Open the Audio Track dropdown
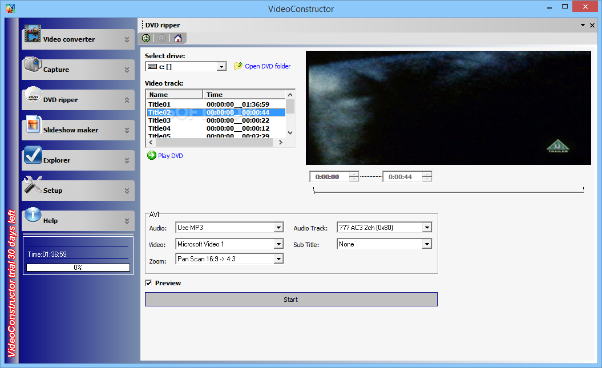 427,228
